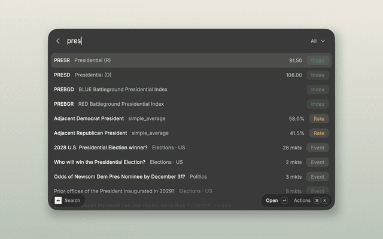Select the PRESD Presidential (D) result
This screenshot has width=383, height=239.
(x=191, y=75)
